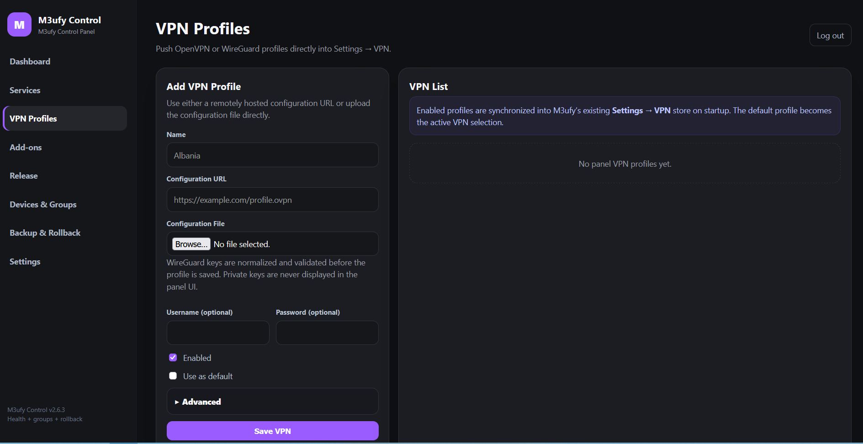Uncheck the Enabled checkbox

pos(173,358)
